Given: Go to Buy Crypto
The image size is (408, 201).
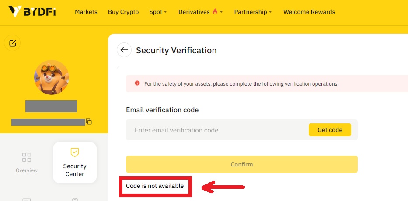Looking at the screenshot, I should click(123, 12).
